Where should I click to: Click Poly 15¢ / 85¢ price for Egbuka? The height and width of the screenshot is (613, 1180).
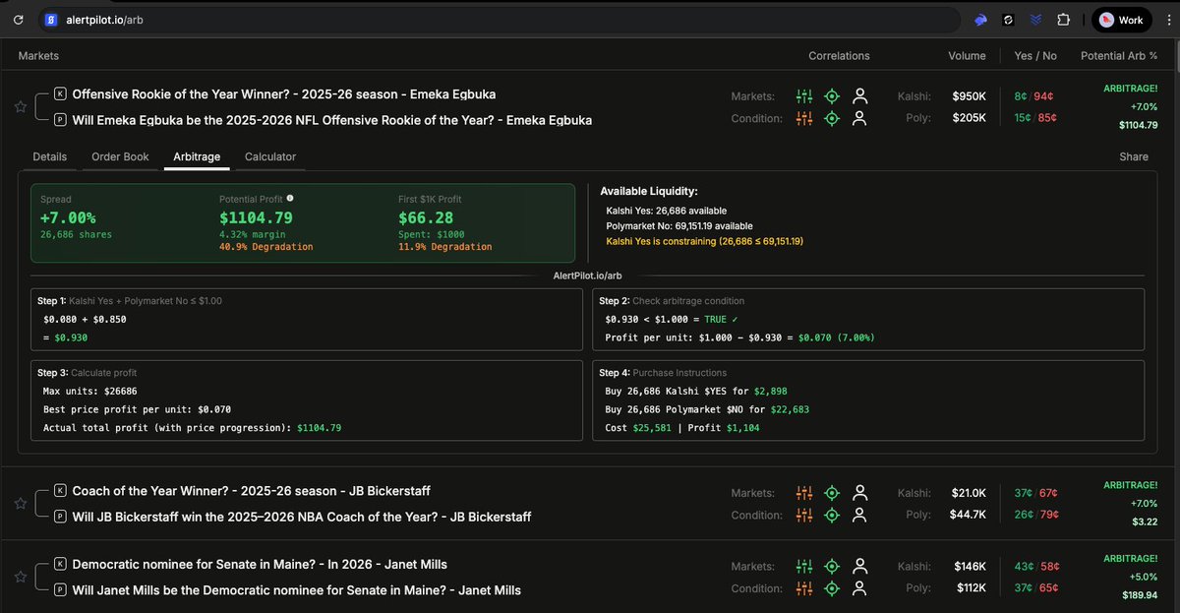1035,118
